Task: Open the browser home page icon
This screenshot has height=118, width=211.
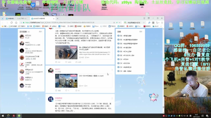Action: point(16,22)
